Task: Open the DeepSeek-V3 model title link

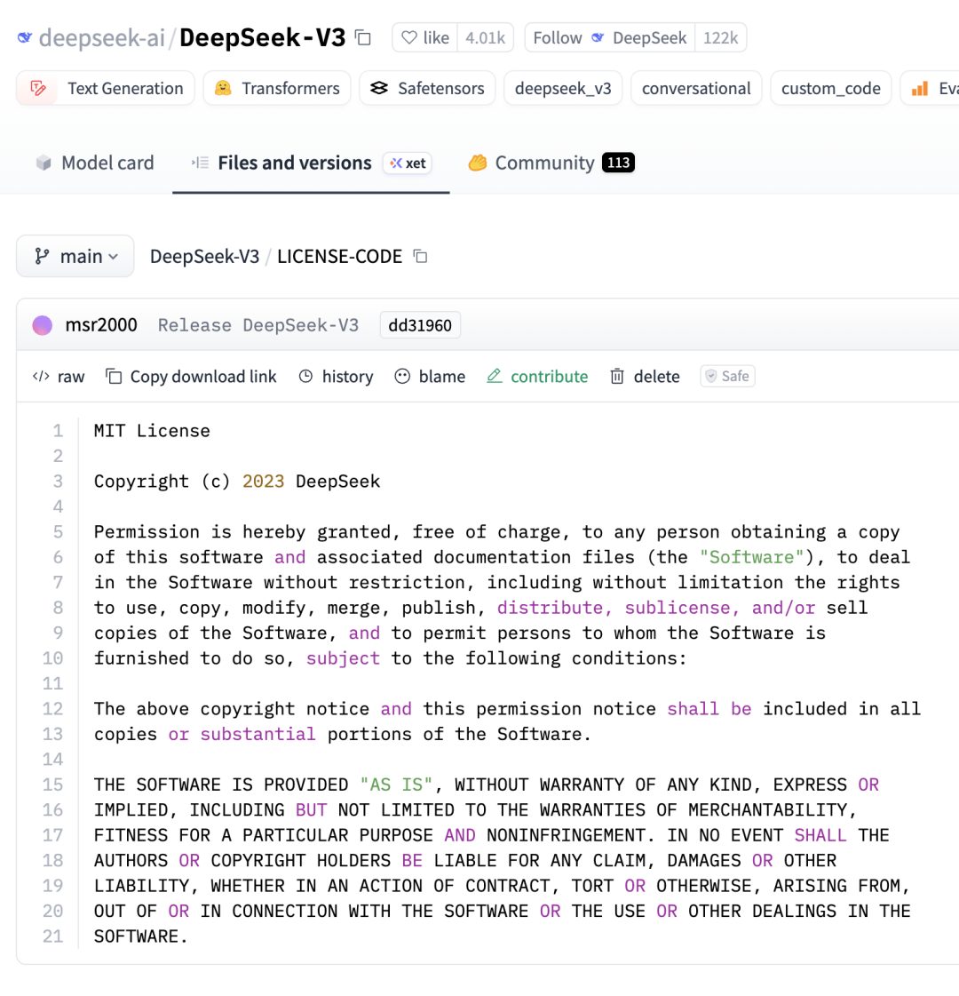Action: 262,37
